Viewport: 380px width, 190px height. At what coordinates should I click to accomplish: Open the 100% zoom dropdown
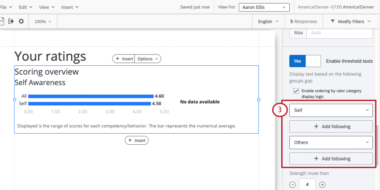coord(43,21)
